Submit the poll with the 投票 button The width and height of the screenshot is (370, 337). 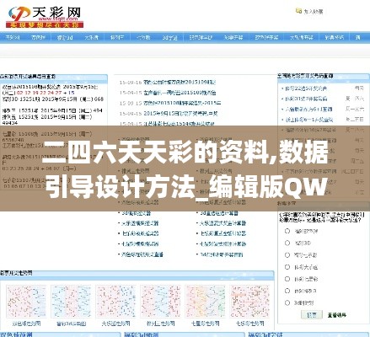pos(312,315)
